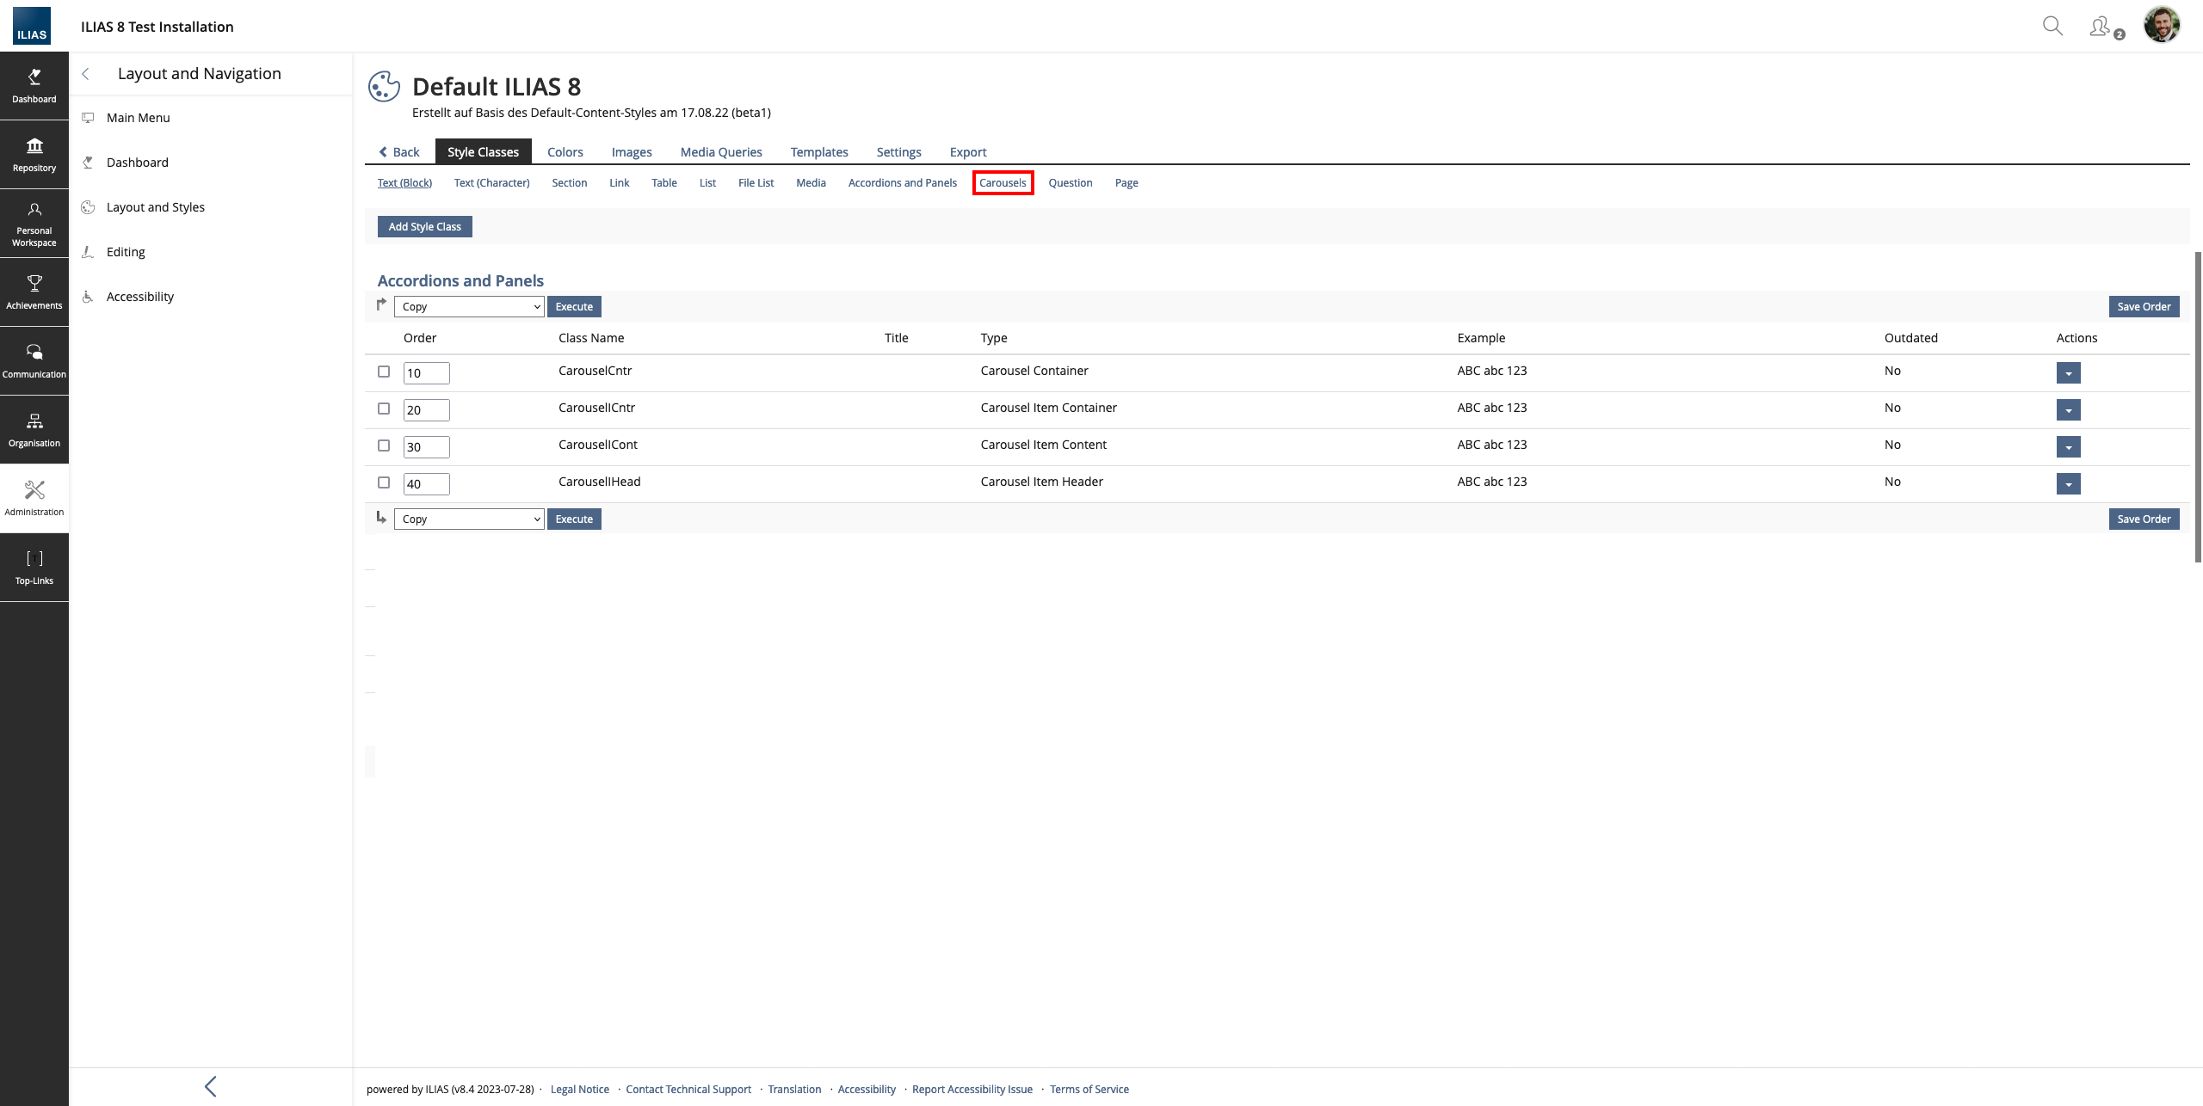Click the top Save Order button
Screen dimensions: 2203x1106
2143,306
